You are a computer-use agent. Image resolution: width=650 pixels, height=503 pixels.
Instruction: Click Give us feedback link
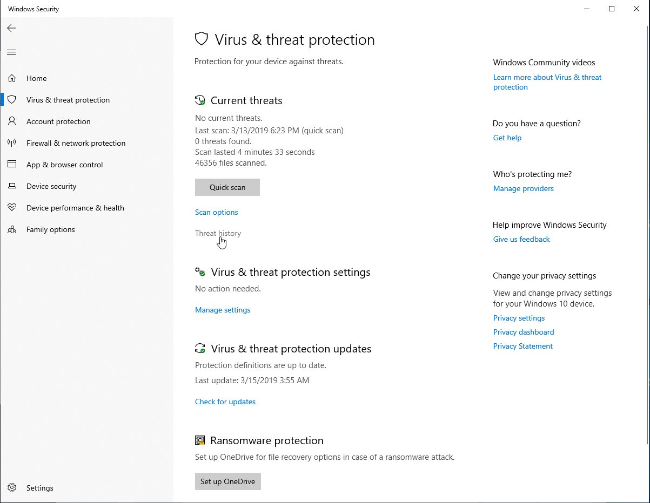coord(521,239)
